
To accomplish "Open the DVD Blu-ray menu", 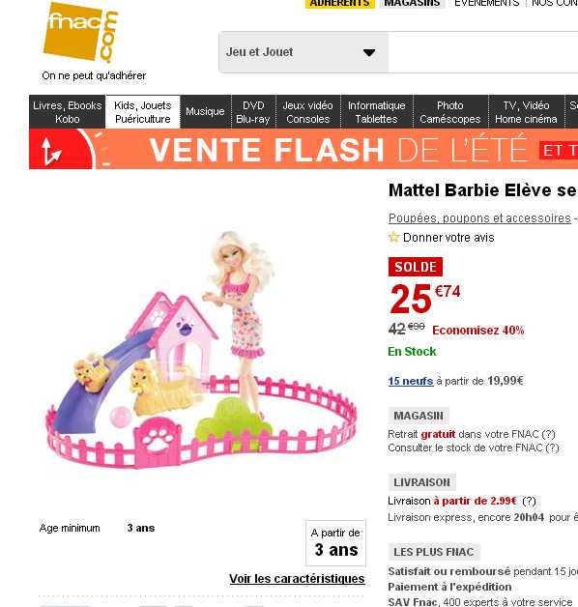I will click(x=253, y=112).
